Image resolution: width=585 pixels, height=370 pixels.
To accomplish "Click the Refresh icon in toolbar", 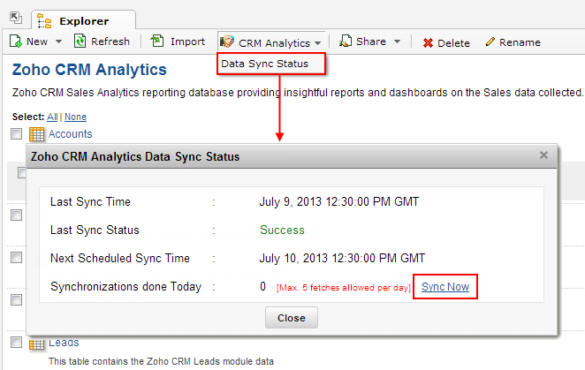I will [80, 42].
